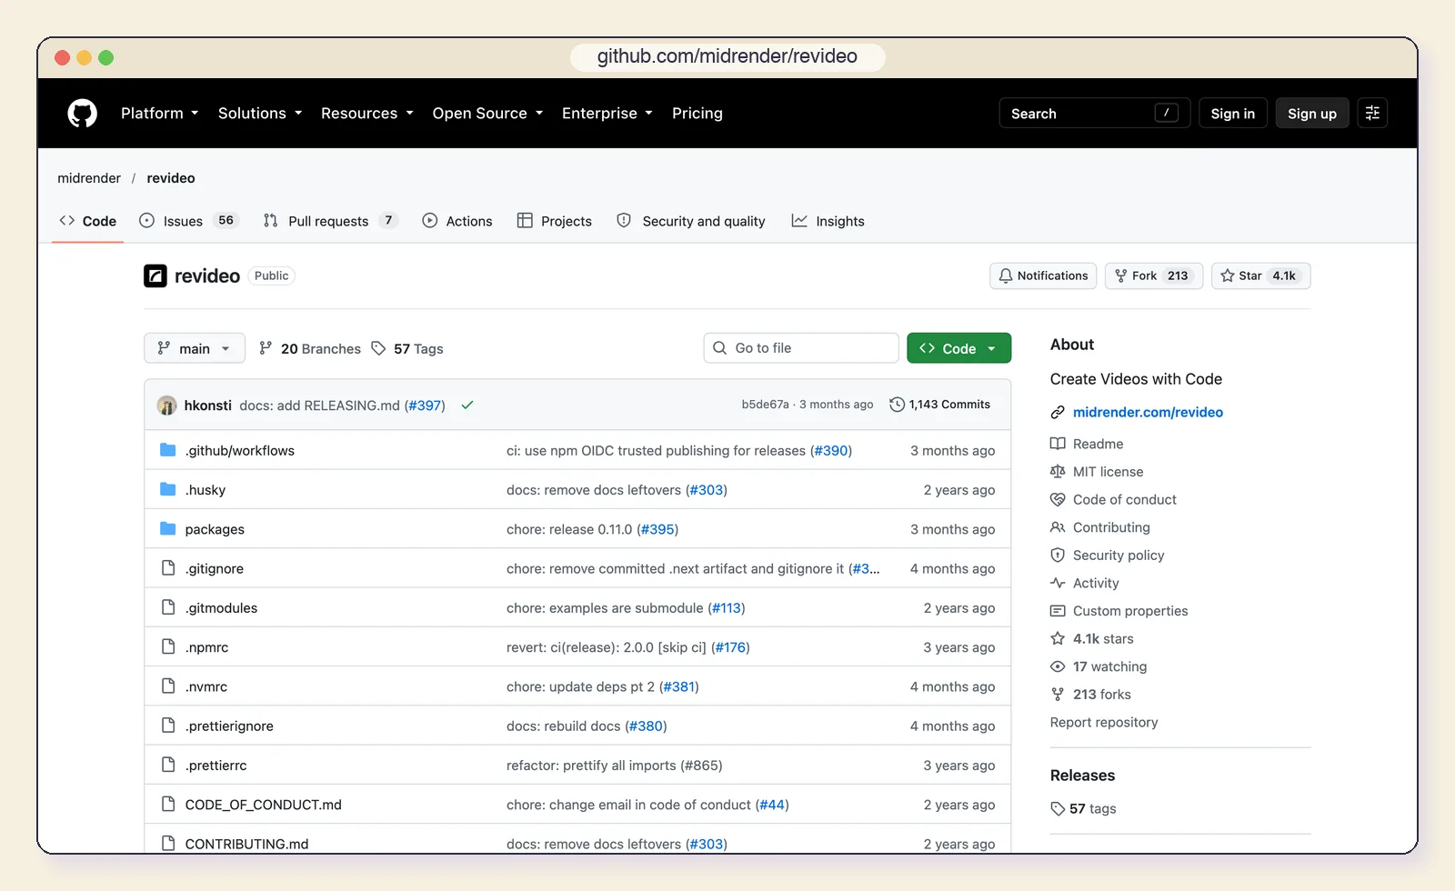Click the CODE_OF_CONDUCT.md file icon
Screen dimensions: 1455x891
[168, 804]
